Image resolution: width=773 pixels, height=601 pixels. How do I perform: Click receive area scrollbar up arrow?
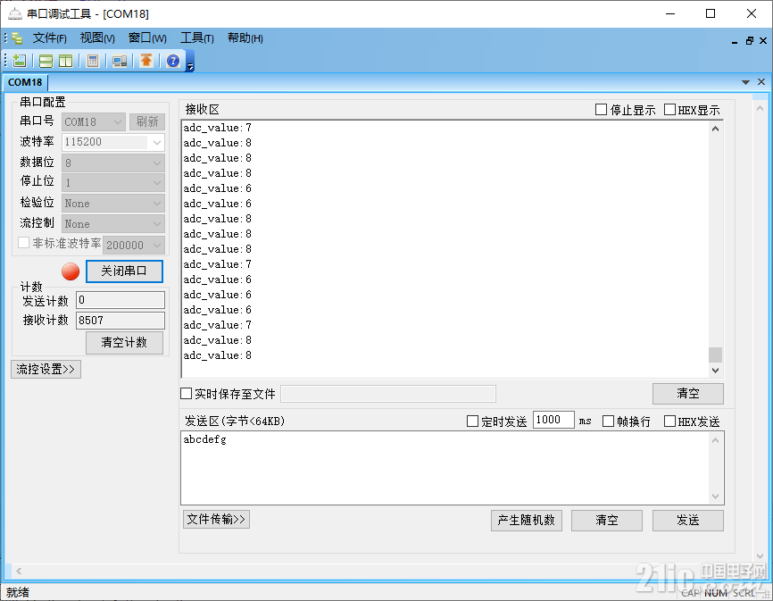pos(715,129)
